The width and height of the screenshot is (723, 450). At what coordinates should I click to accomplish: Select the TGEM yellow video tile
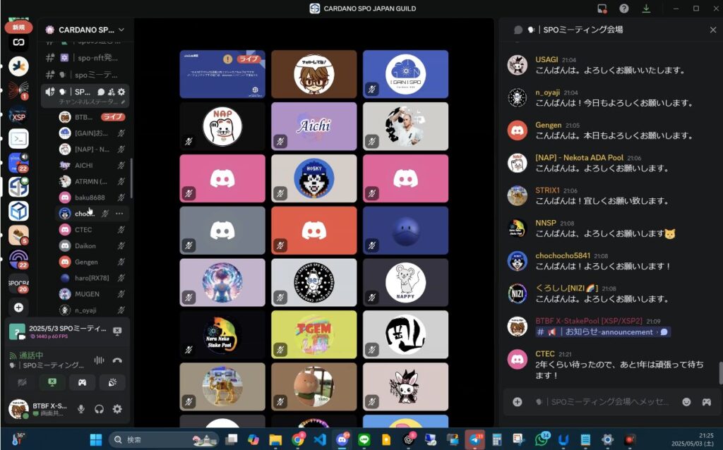click(314, 334)
